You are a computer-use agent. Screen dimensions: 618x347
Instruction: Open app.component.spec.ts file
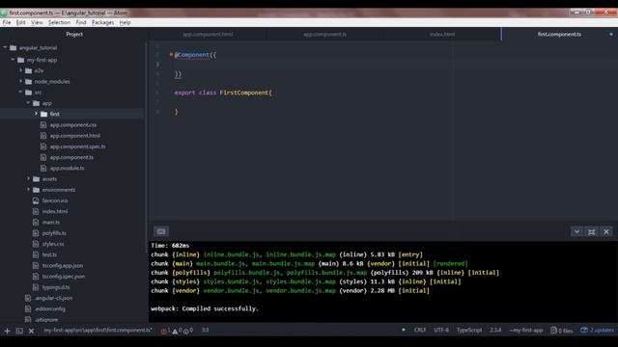pyautogui.click(x=77, y=147)
